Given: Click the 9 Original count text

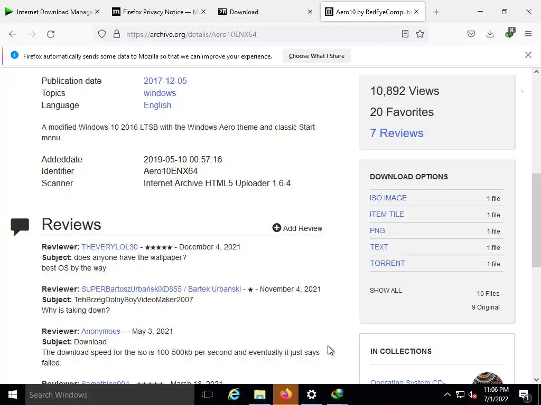Looking at the screenshot, I should pos(486,307).
